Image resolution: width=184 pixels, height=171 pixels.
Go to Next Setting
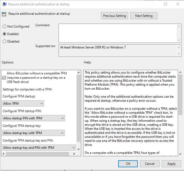coord(144,16)
